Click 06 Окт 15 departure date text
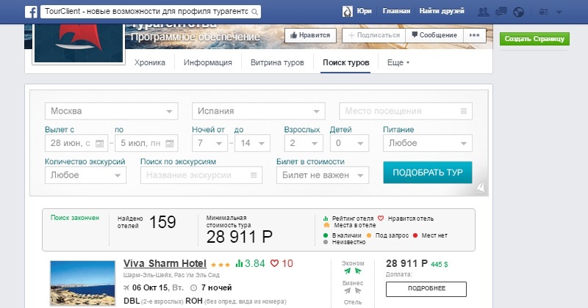The height and width of the screenshot is (308, 588). [150, 287]
